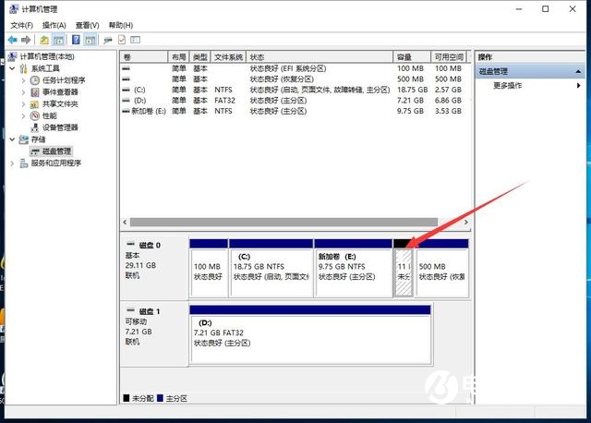
Task: Open 设备管理器 in the tree
Action: tap(60, 127)
